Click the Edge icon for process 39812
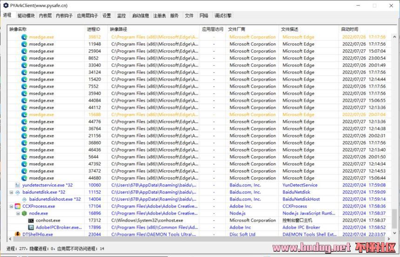400x257 pixels. coord(24,37)
